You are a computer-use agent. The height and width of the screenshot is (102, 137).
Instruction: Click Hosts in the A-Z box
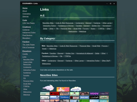tap(93, 29)
